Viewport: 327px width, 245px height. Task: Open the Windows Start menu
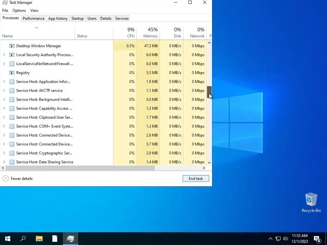coord(8,239)
